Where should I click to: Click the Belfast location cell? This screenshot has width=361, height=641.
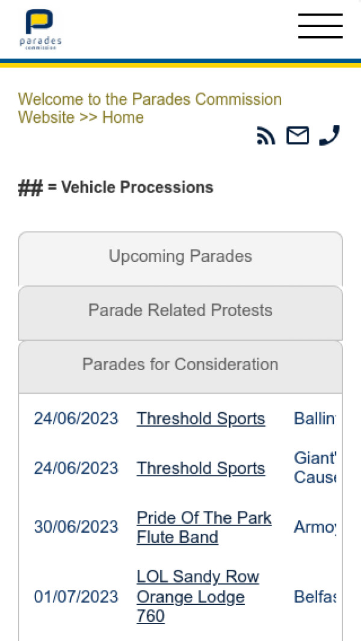314,597
